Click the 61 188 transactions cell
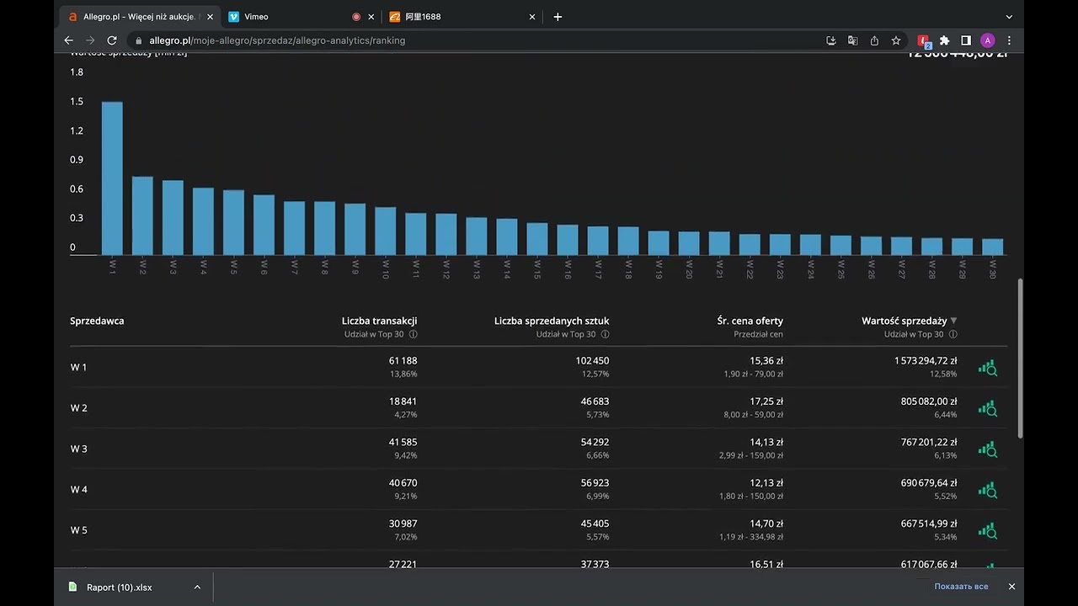The height and width of the screenshot is (606, 1078). [x=403, y=361]
